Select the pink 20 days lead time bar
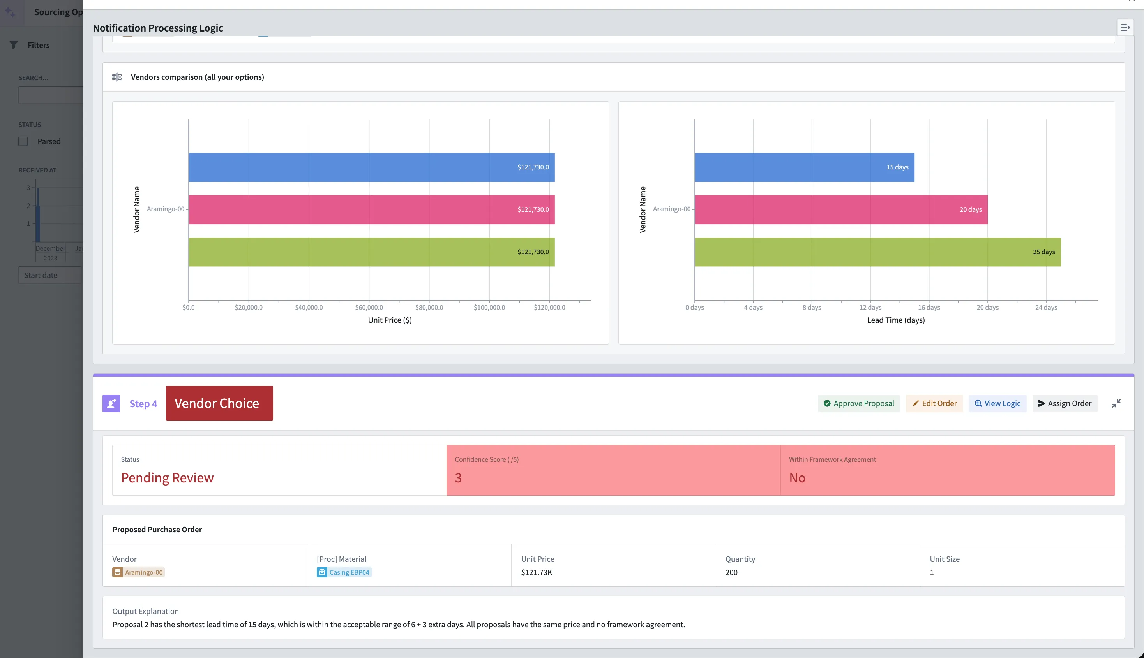The width and height of the screenshot is (1144, 658). click(841, 210)
